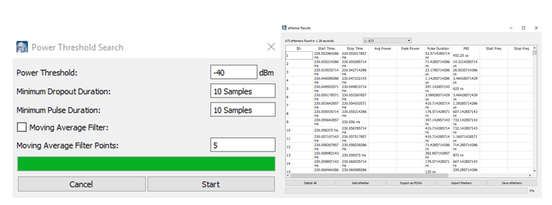Enable the Moving Average Filter checkbox
The height and width of the screenshot is (205, 552).
pyautogui.click(x=22, y=127)
